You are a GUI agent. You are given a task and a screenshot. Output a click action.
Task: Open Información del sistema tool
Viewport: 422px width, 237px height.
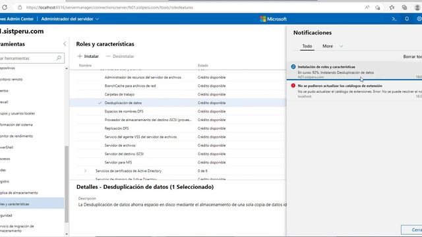tap(32, 124)
